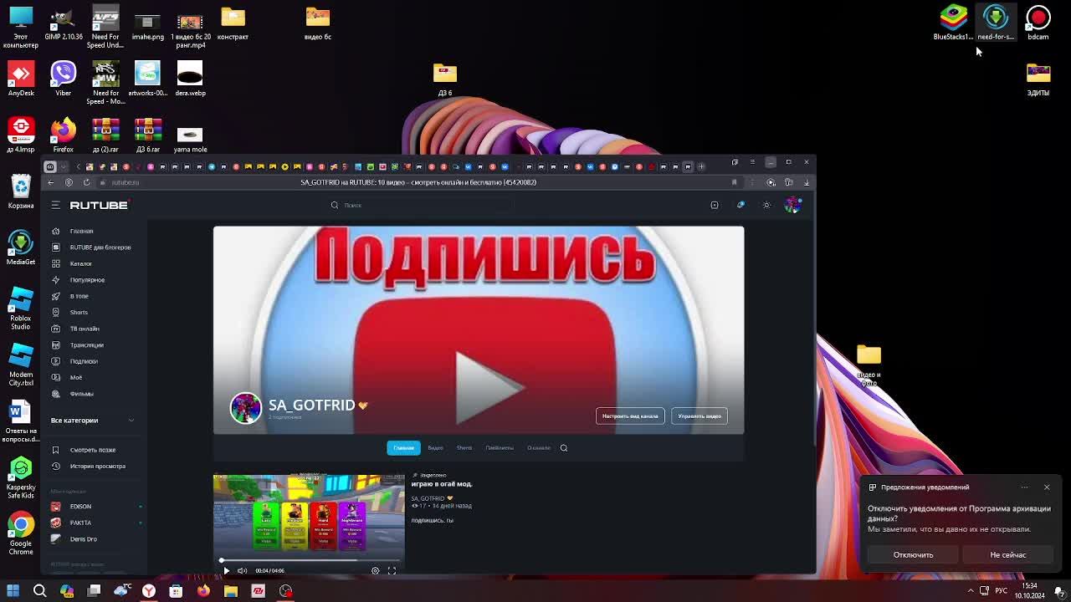Click the RUTUBE logo
The height and width of the screenshot is (602, 1071).
pyautogui.click(x=99, y=205)
